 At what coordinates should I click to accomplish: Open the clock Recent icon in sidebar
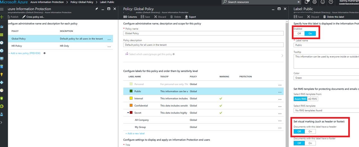click(x=2, y=43)
